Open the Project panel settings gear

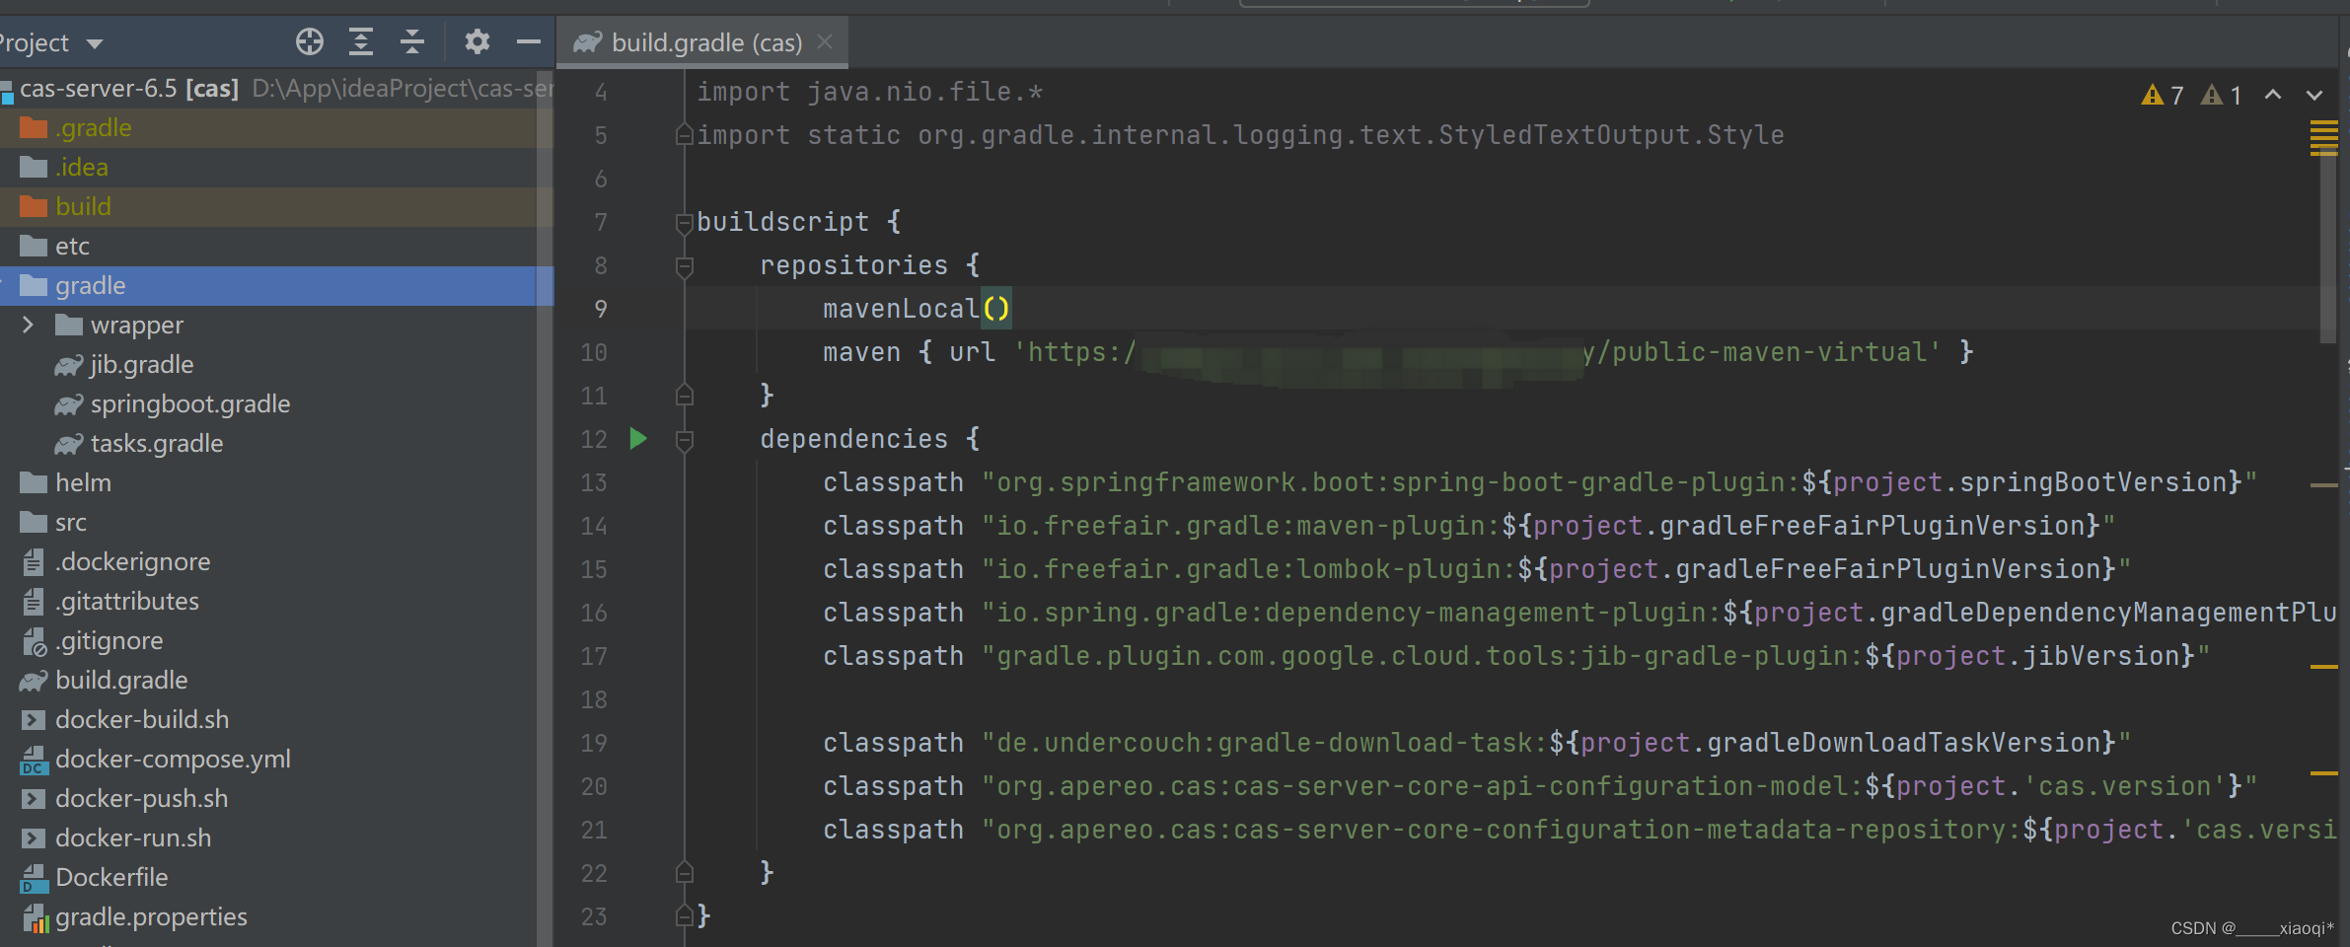point(477,41)
